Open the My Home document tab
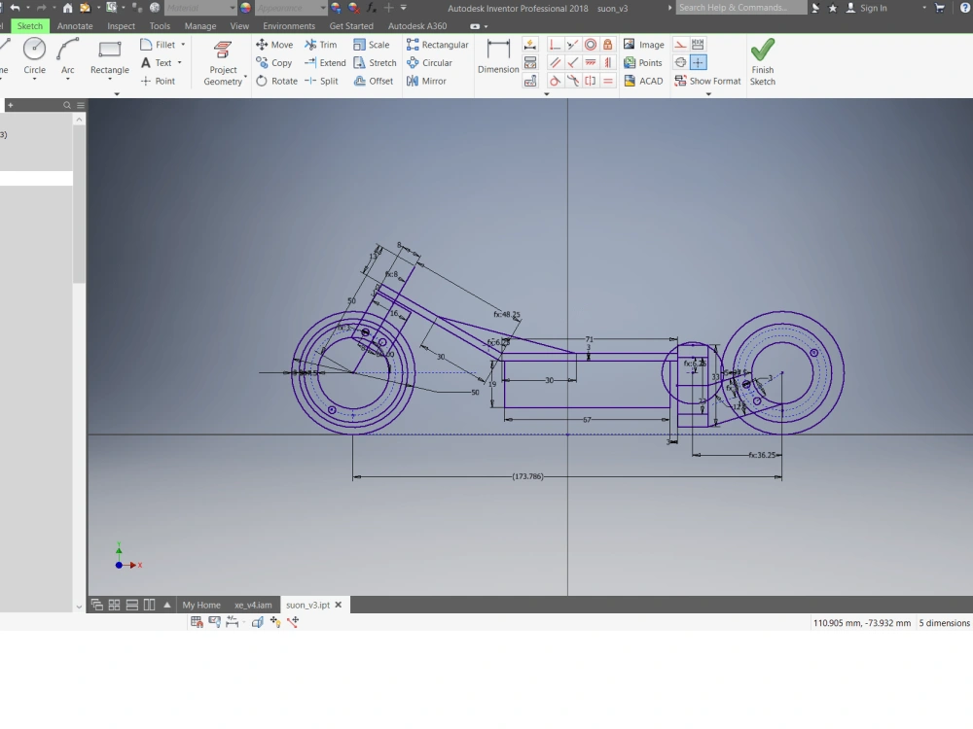The image size is (973, 729). tap(201, 605)
